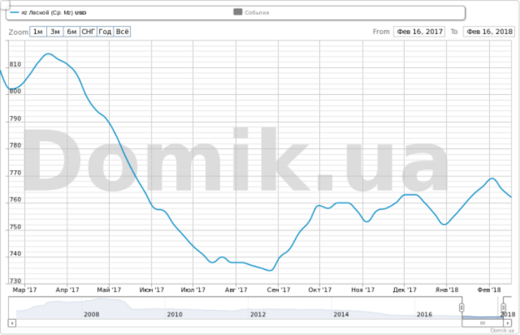This screenshot has height=335, width=520.
Task: Click the Июн '17 axis label
Action: pyautogui.click(x=152, y=290)
